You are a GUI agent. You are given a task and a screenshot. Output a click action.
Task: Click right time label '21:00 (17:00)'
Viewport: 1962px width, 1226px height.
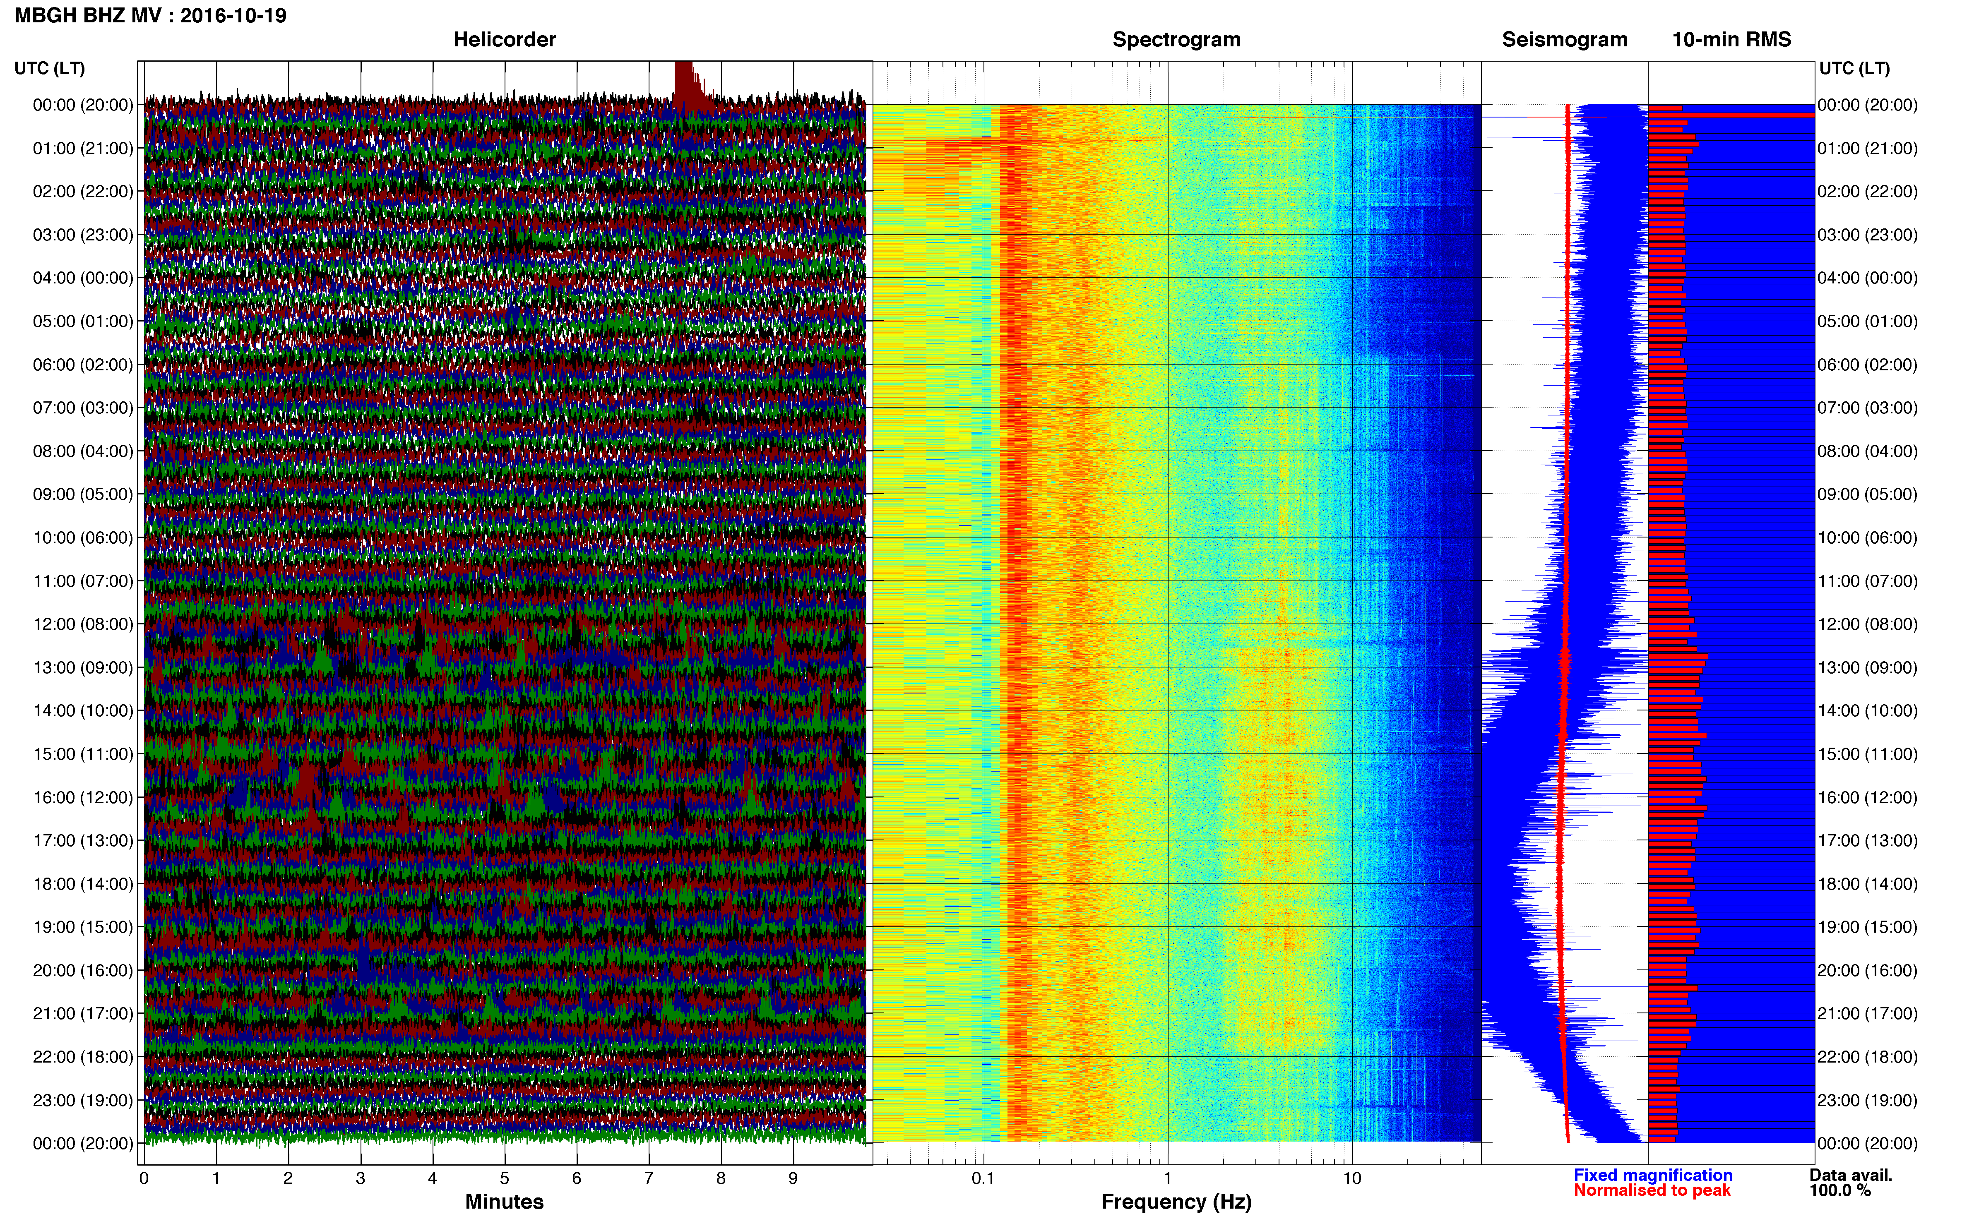[x=1867, y=1013]
